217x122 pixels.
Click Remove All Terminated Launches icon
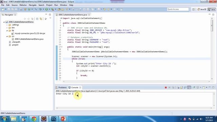173,87
